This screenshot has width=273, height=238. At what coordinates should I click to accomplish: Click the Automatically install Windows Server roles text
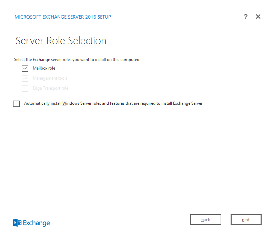tap(113, 103)
